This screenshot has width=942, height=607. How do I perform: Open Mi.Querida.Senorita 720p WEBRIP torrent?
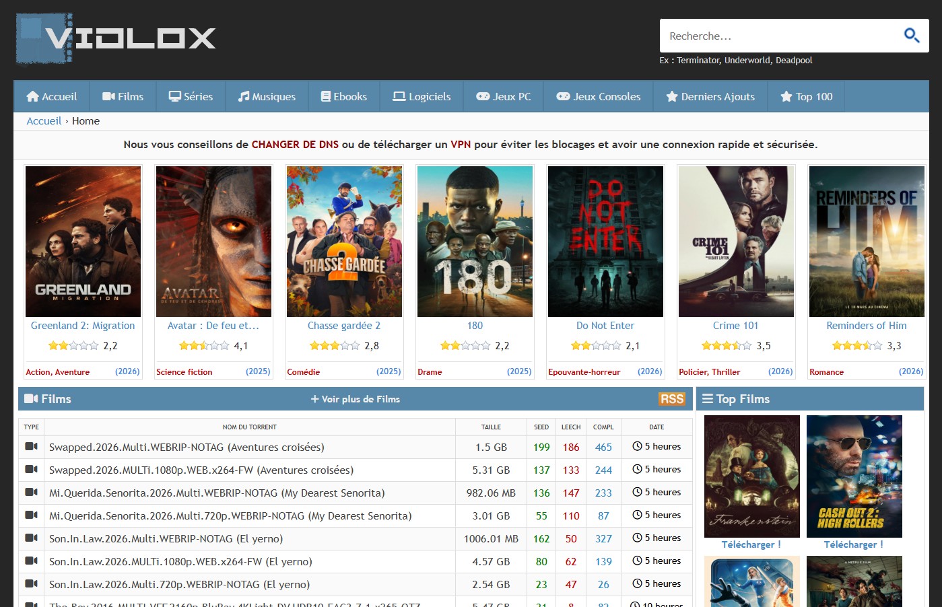point(230,515)
